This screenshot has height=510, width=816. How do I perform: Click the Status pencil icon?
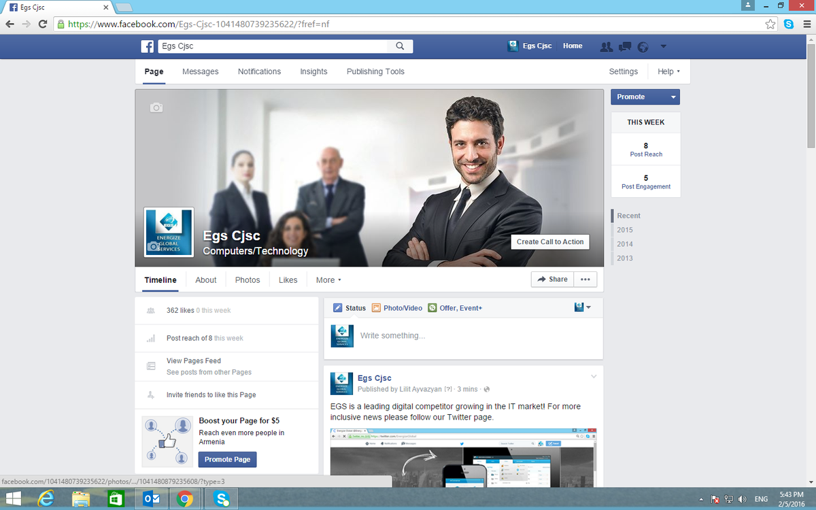(338, 308)
